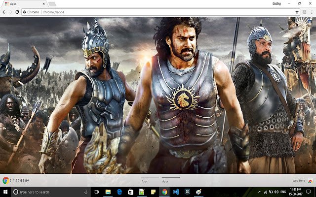Reload the chrome://apps page

[17, 12]
